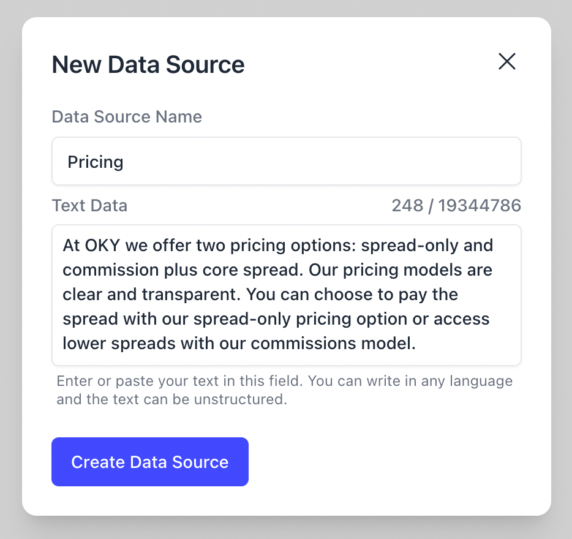Click the border of the name input box

(286, 138)
